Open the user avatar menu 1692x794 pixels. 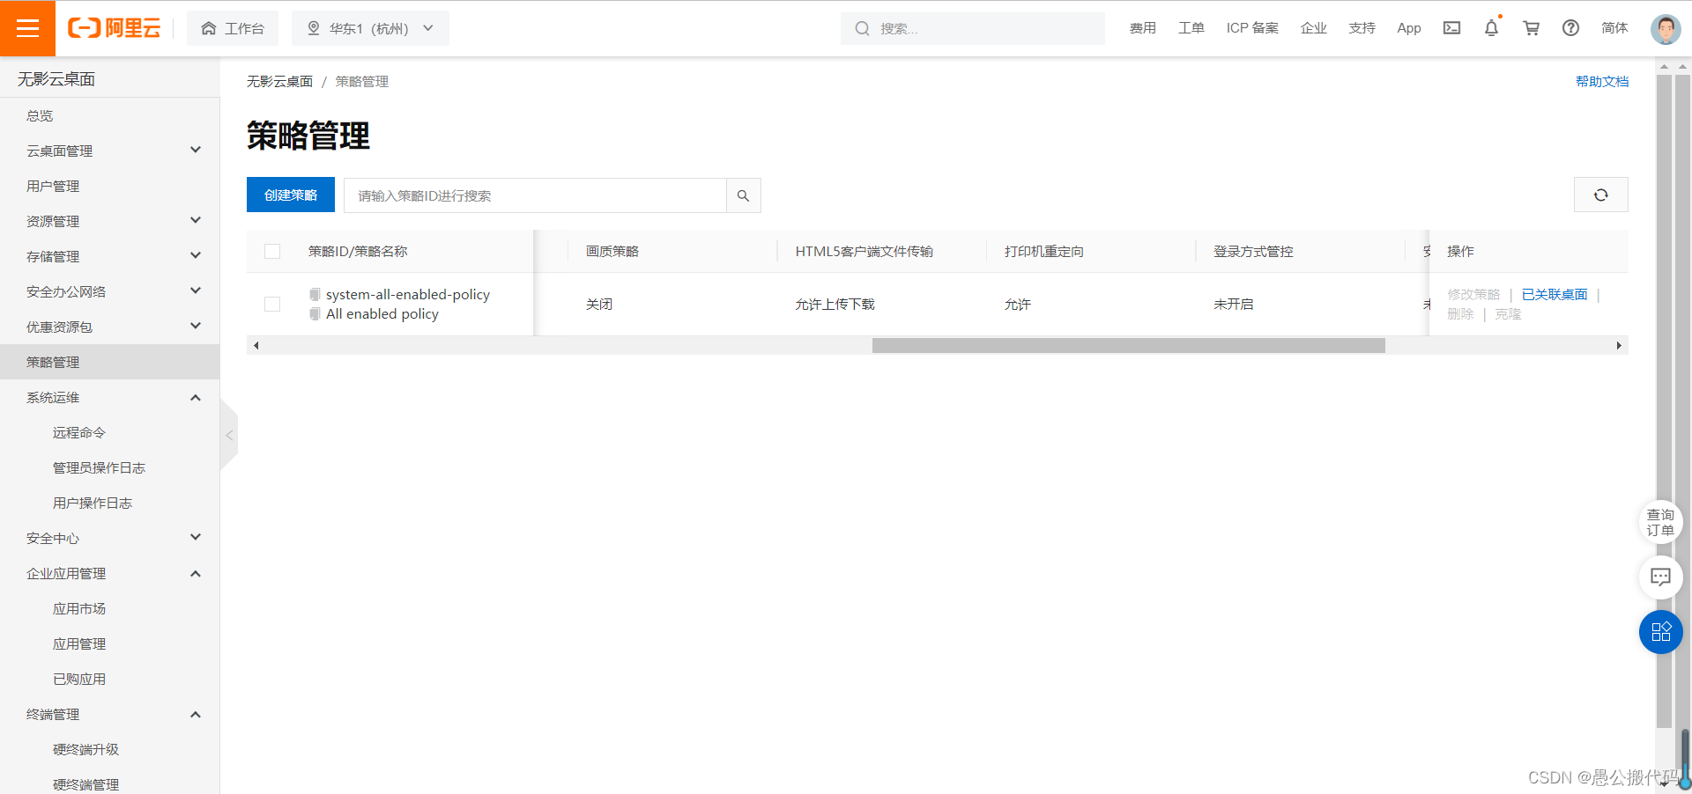pos(1665,27)
